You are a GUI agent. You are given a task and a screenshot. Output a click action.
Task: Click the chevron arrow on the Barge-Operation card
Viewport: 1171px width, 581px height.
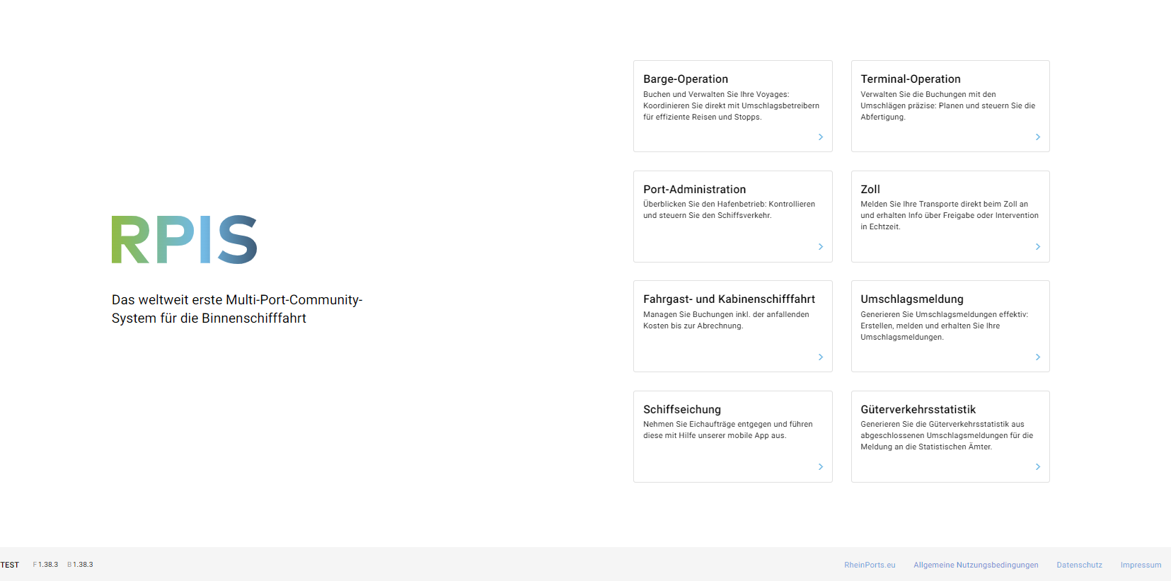[x=821, y=137]
